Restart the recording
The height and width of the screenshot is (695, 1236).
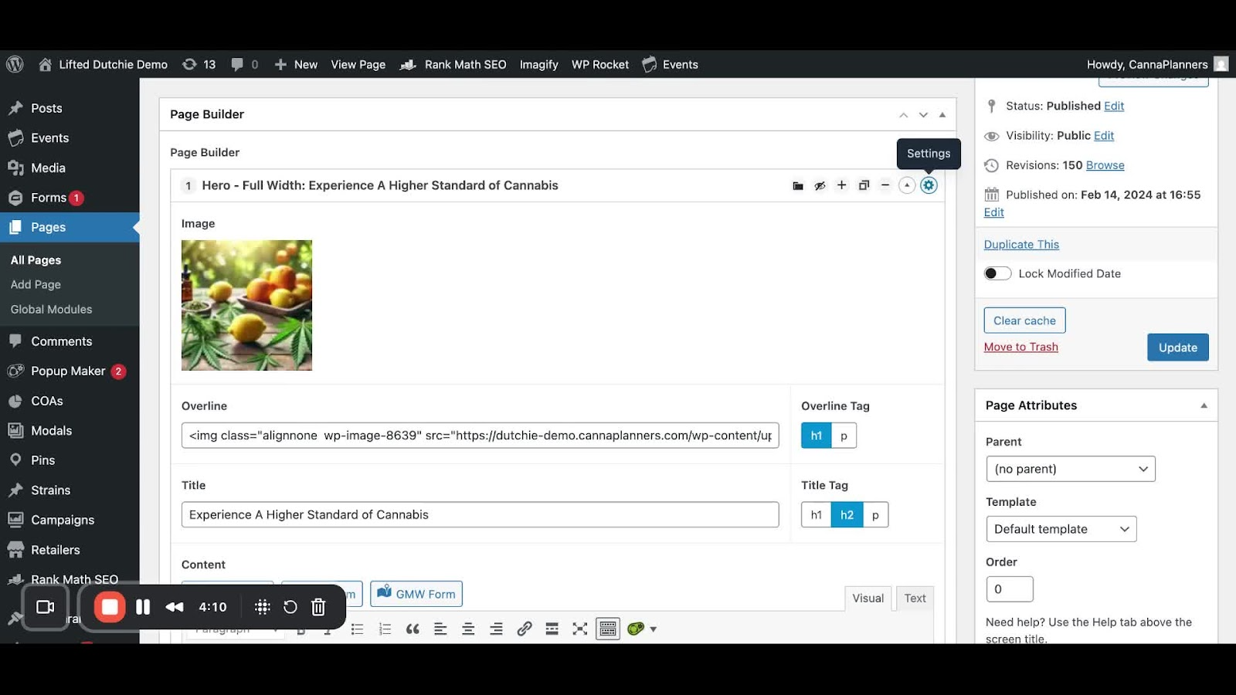coord(290,607)
